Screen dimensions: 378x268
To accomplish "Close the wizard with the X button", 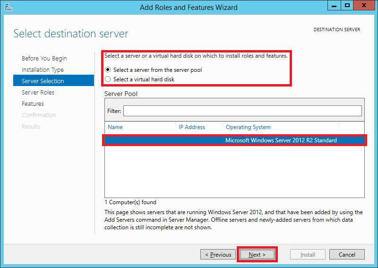I will point(364,6).
